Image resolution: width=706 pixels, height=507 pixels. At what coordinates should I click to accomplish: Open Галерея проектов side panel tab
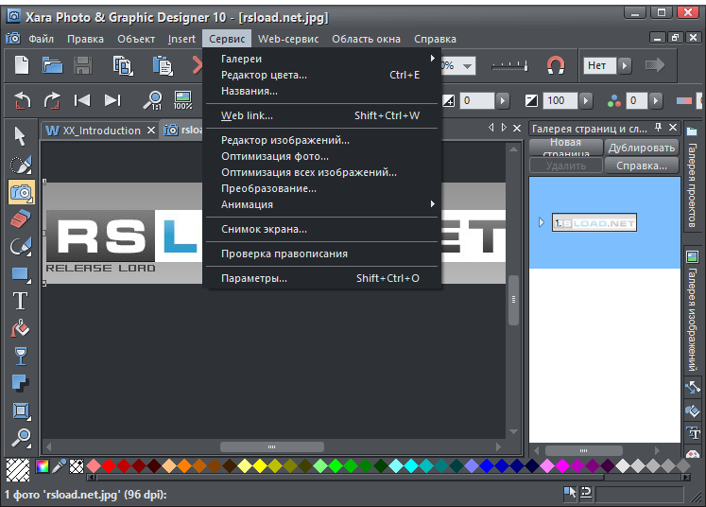click(x=692, y=178)
